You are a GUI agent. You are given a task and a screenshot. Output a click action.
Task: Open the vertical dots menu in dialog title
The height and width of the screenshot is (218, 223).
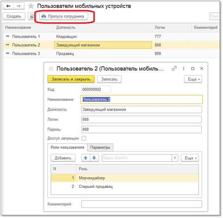[x=183, y=69]
